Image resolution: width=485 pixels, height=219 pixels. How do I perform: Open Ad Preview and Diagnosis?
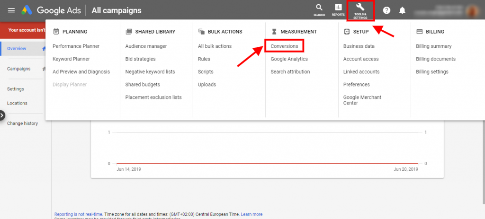tap(81, 72)
